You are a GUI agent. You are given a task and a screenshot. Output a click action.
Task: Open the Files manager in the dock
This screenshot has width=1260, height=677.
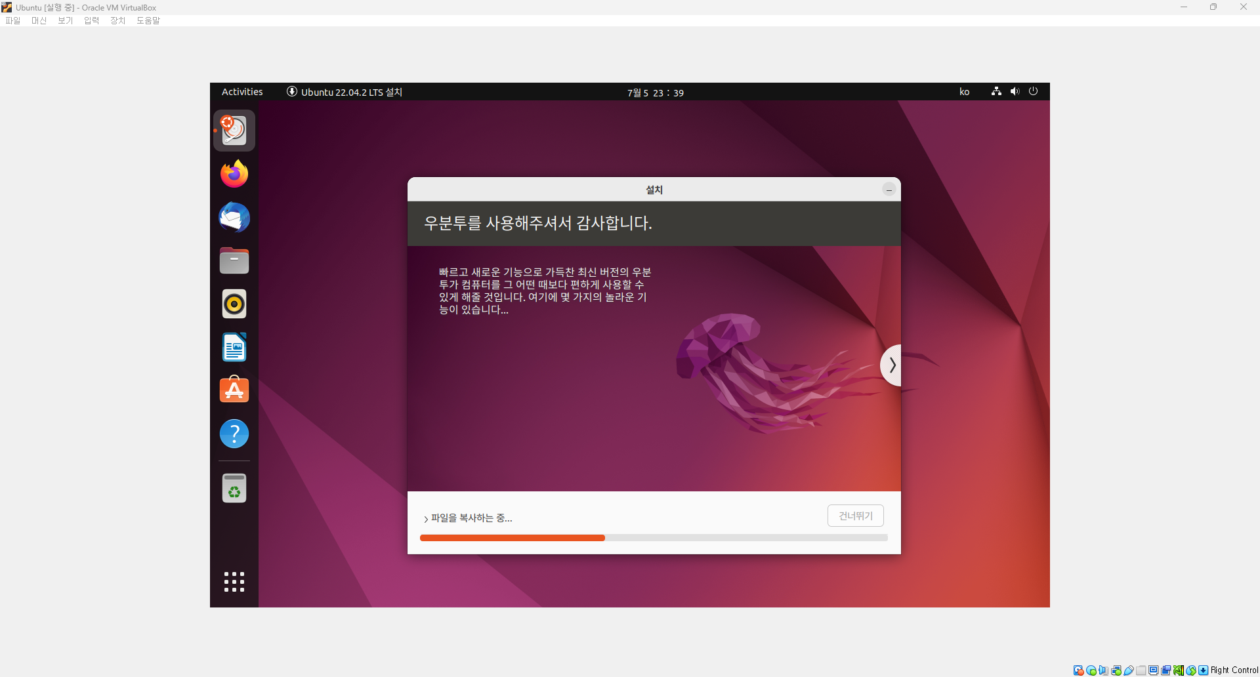234,260
